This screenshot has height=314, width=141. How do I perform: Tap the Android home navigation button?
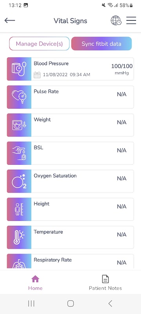pyautogui.click(x=70, y=303)
